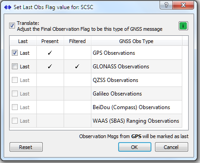The image size is (200, 163).
Task: Confirm with the OK button
Action: [135, 147]
